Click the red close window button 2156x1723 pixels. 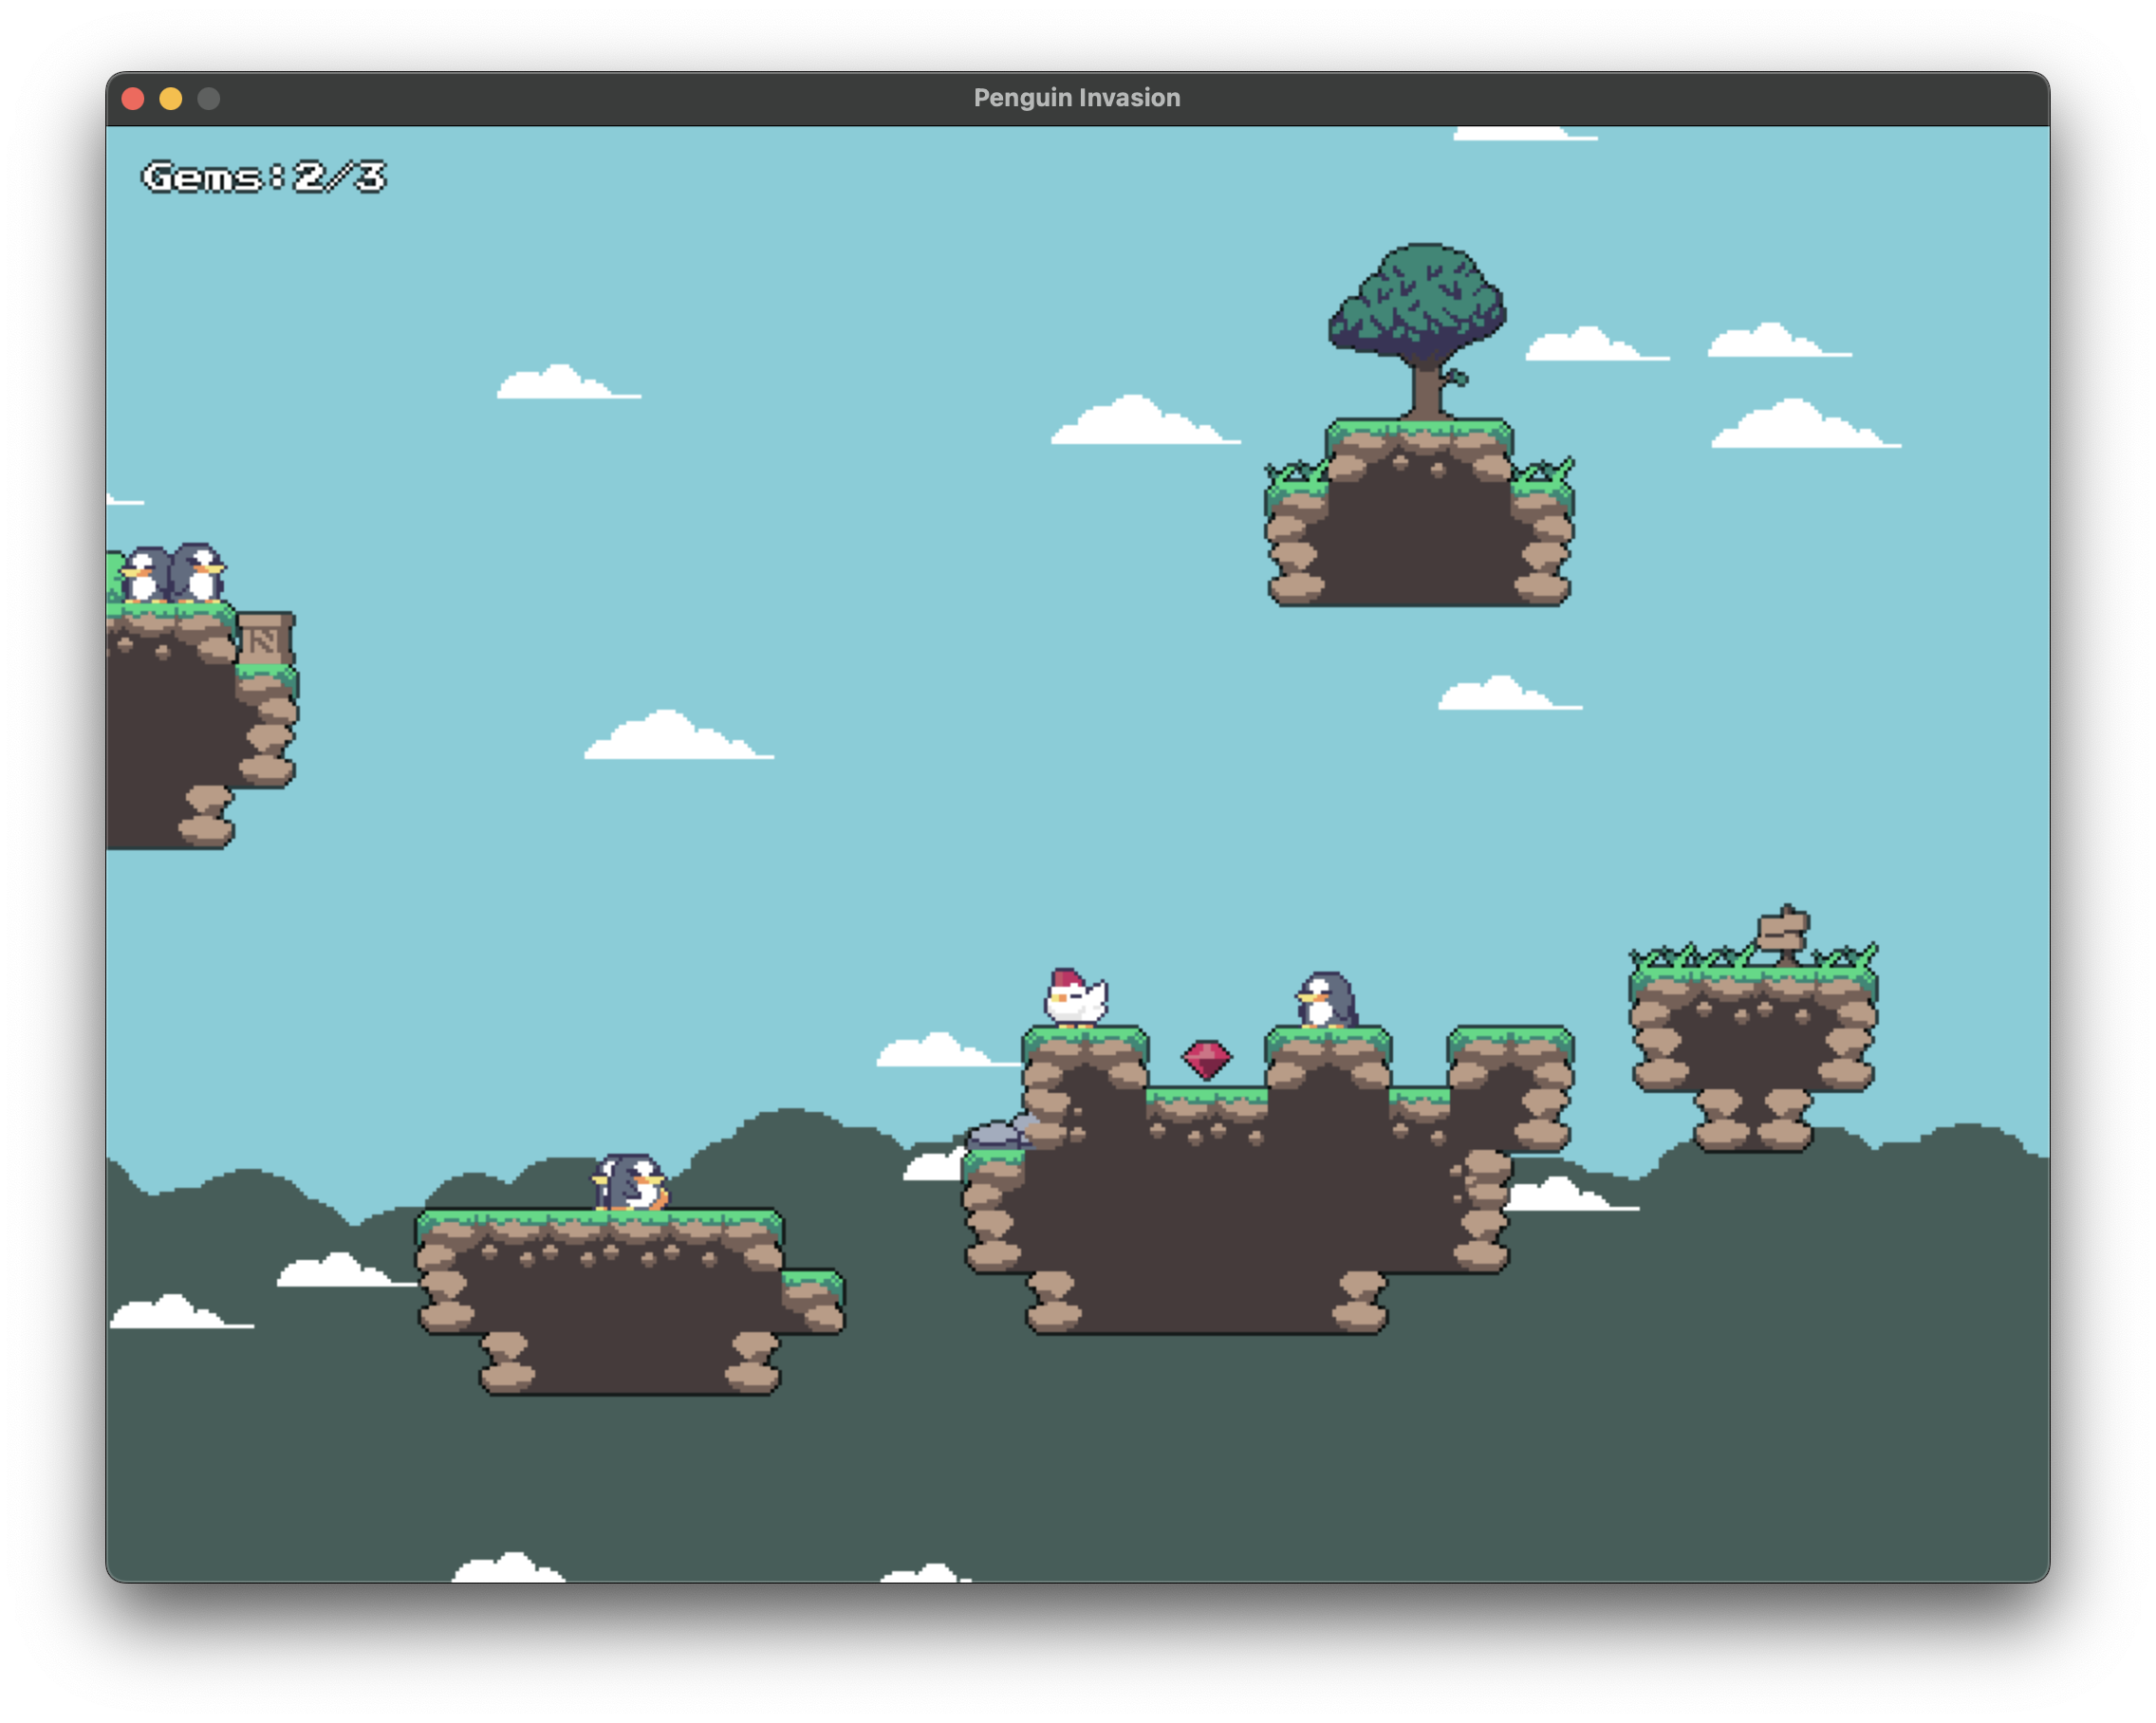click(133, 99)
